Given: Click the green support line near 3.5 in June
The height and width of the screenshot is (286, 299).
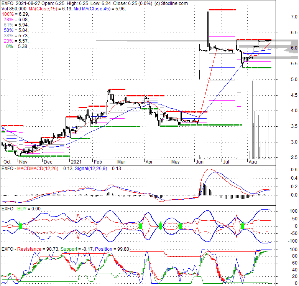Looking at the screenshot, I should [x=211, y=125].
